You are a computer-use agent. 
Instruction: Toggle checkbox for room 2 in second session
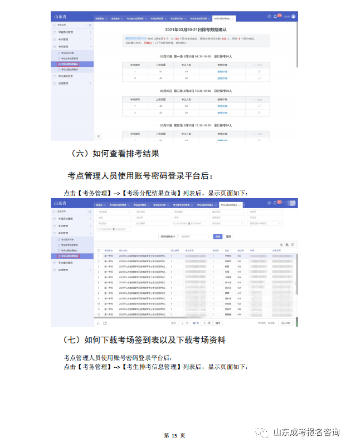259,112
